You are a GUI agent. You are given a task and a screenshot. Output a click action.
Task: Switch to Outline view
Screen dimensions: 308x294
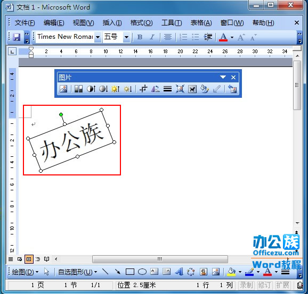[38, 259]
